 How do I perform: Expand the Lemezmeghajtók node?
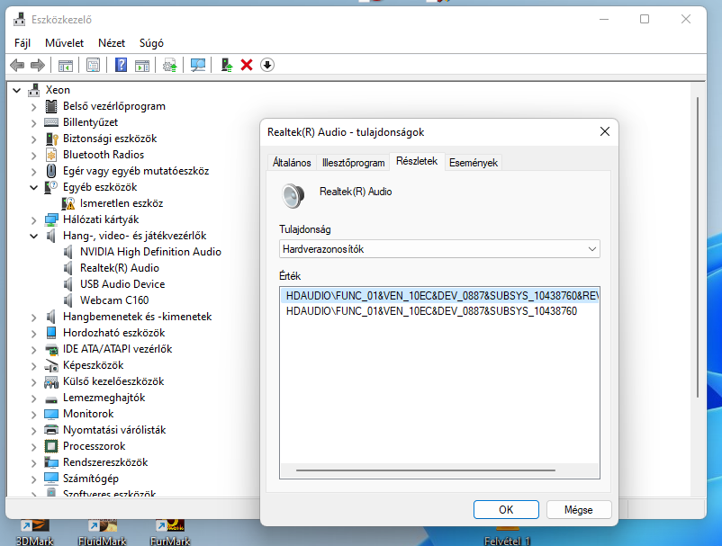pyautogui.click(x=33, y=398)
